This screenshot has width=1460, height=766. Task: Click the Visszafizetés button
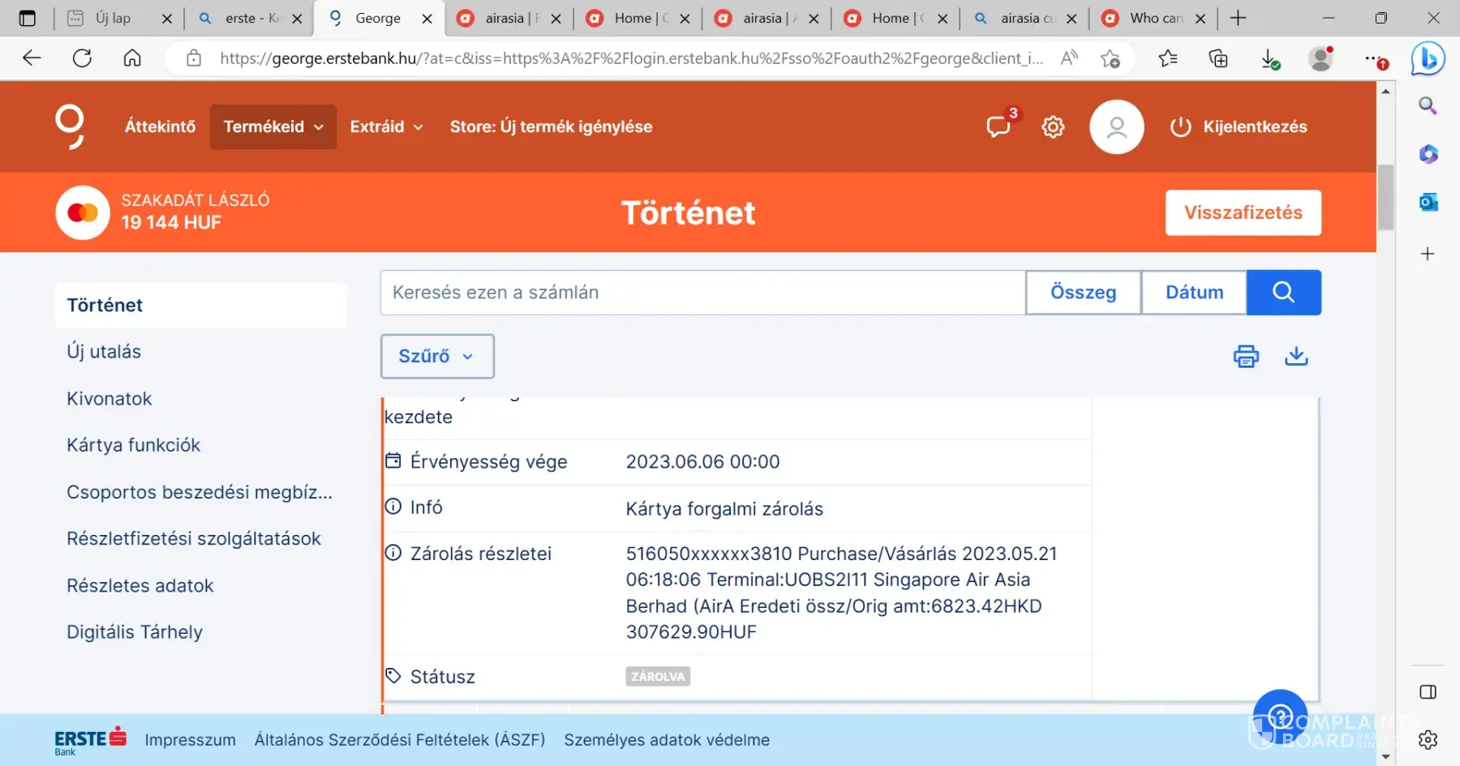(x=1243, y=212)
